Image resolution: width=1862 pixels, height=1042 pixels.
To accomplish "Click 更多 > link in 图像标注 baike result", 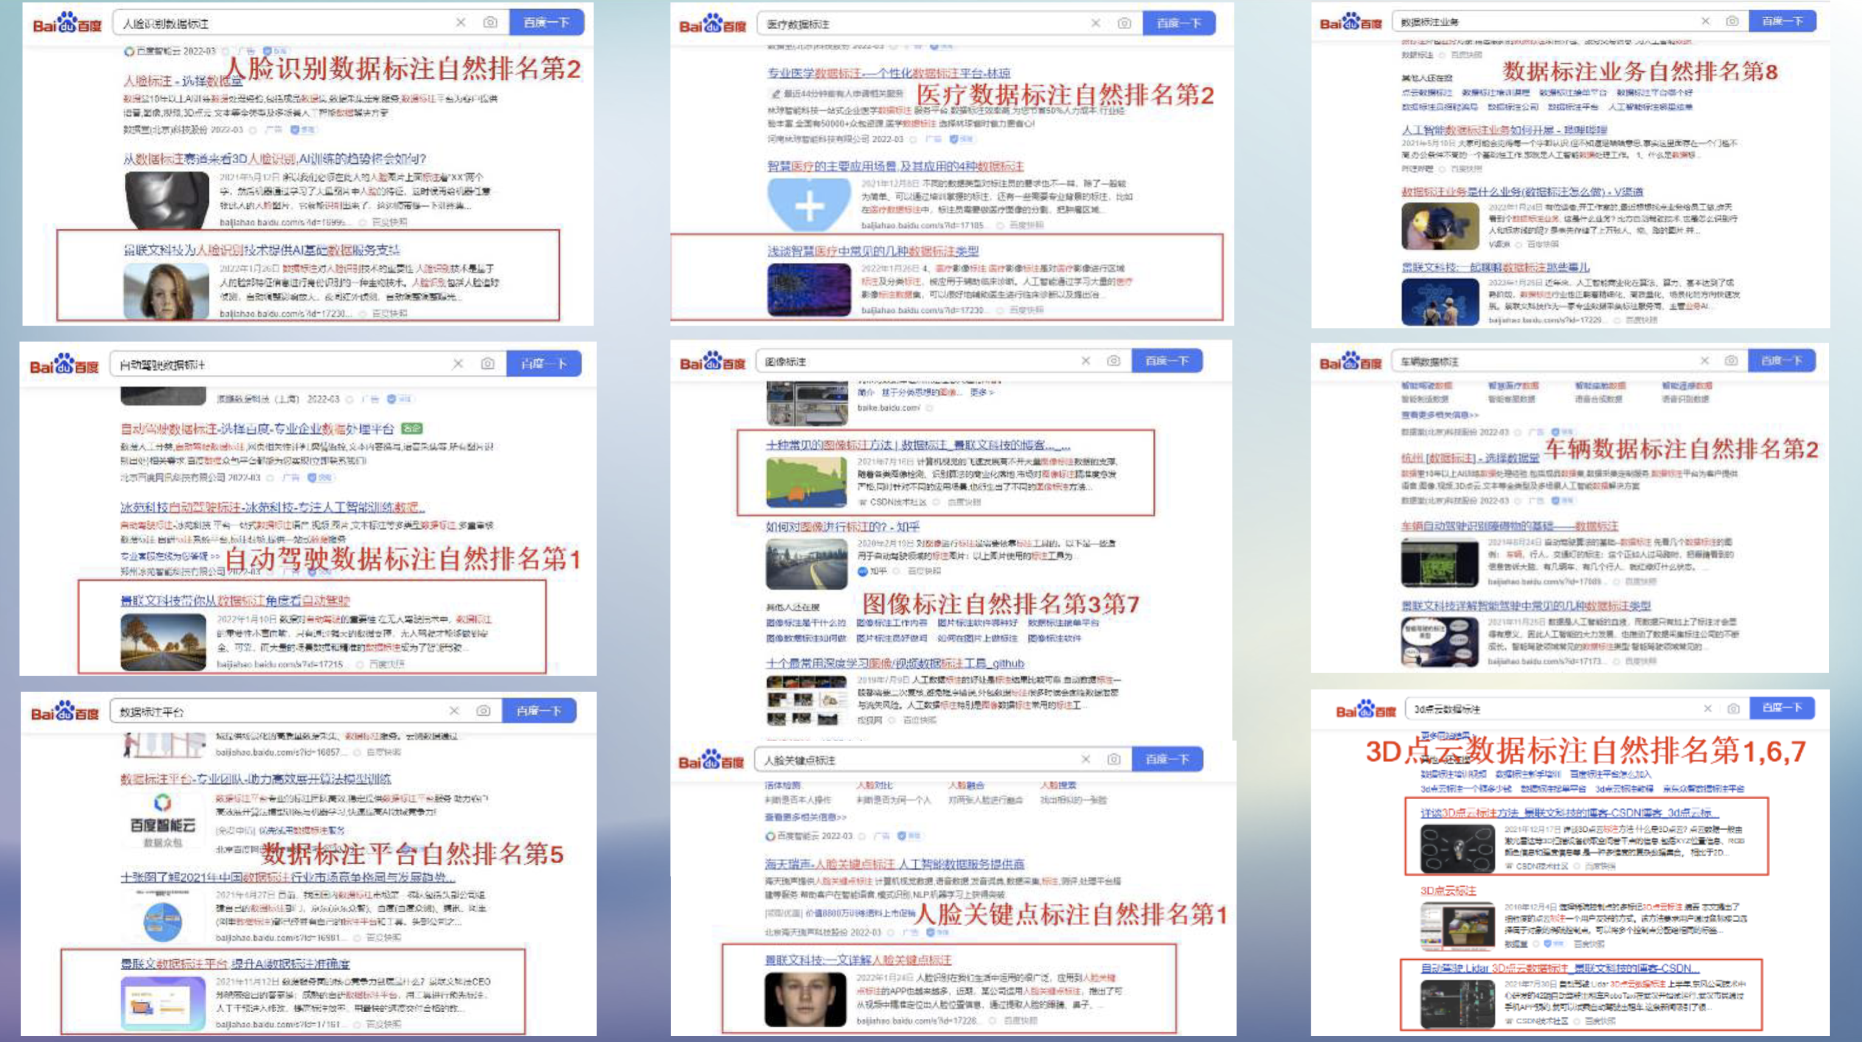I will point(982,392).
